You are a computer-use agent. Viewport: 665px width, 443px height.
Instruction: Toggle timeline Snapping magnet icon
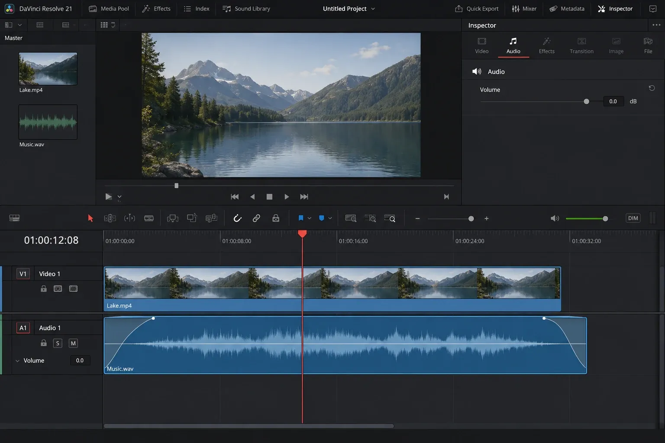(x=237, y=218)
